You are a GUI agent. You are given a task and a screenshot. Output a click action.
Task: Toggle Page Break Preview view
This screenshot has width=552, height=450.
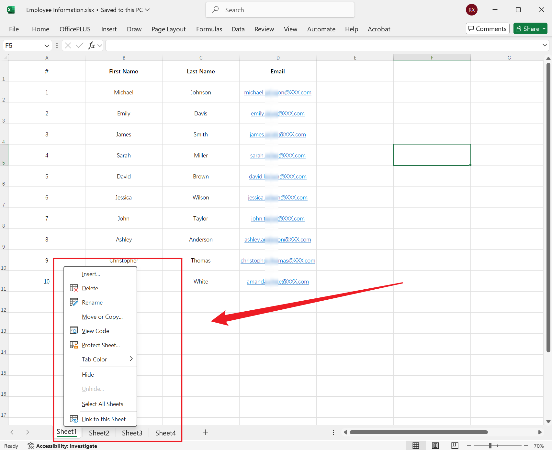point(455,445)
